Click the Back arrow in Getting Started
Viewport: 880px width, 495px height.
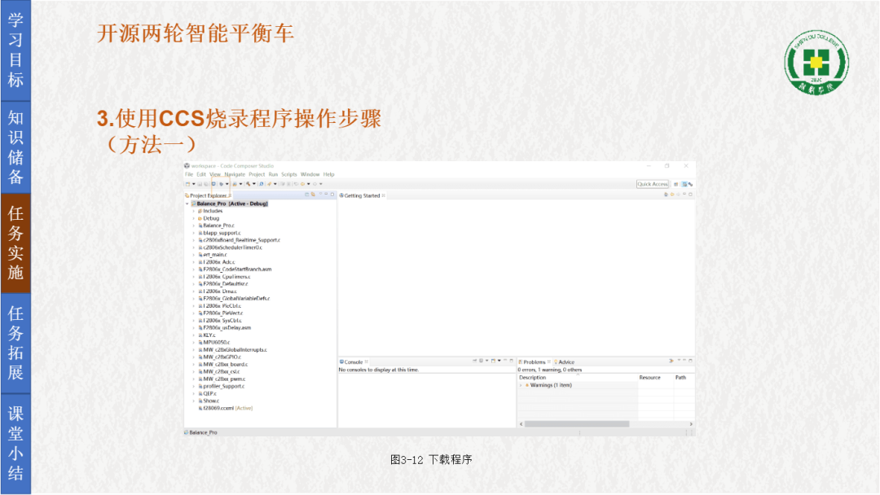672,195
